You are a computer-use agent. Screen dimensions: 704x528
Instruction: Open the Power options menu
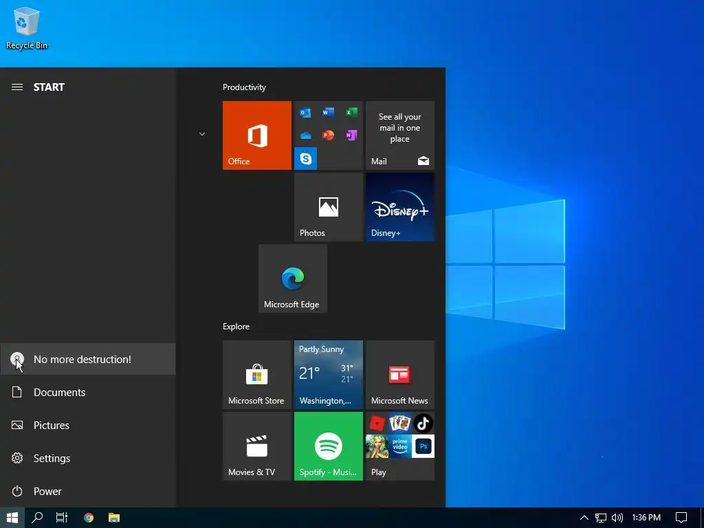pos(88,491)
